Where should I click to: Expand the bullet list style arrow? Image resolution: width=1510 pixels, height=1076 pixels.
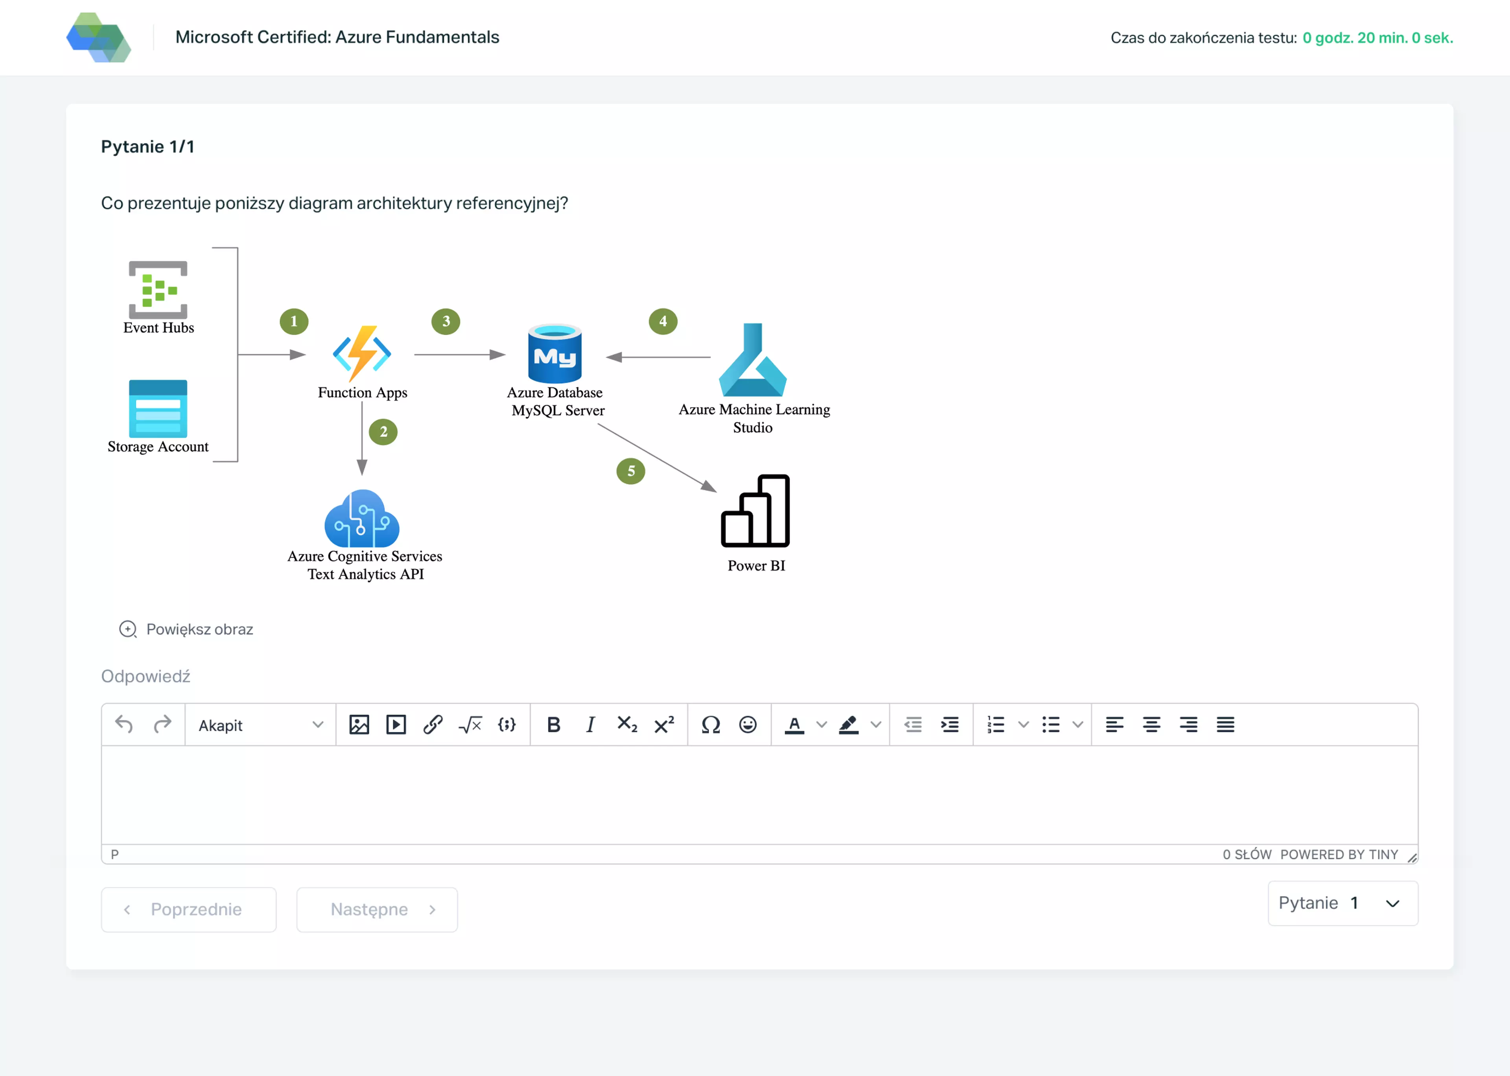(1078, 725)
